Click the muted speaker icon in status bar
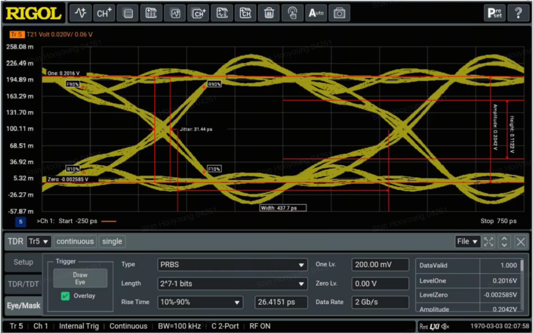The image size is (533, 334). point(445,327)
